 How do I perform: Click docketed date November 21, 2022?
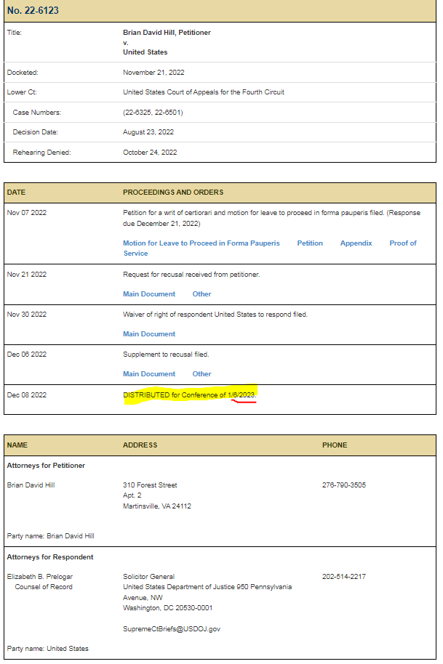click(x=153, y=73)
